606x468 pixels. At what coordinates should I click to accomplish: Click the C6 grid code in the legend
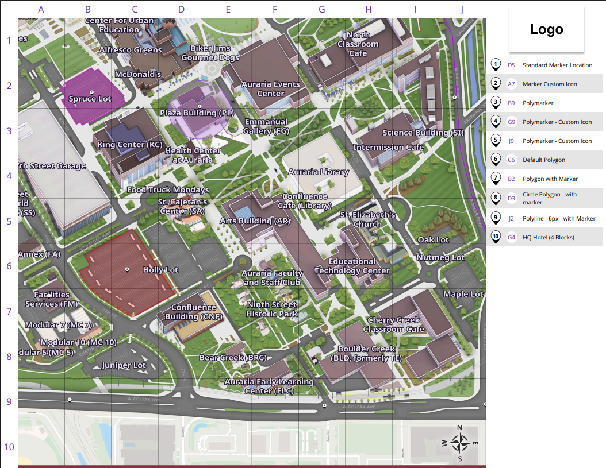[x=511, y=160]
